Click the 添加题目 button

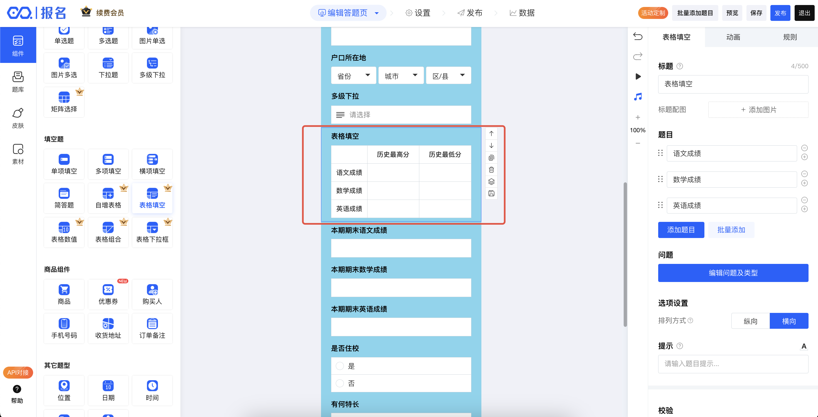point(681,230)
